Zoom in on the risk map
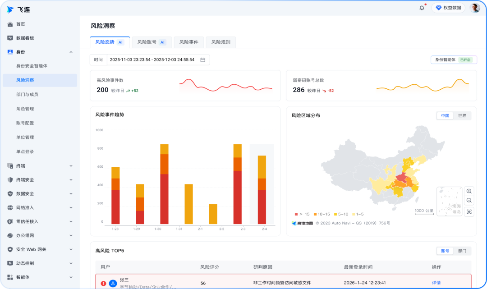487x289 pixels. pyautogui.click(x=469, y=191)
